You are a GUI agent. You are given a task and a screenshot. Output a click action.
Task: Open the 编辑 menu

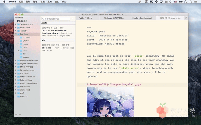[28, 2]
